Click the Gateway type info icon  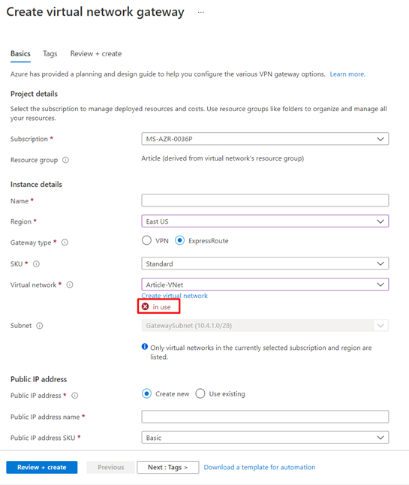65,242
